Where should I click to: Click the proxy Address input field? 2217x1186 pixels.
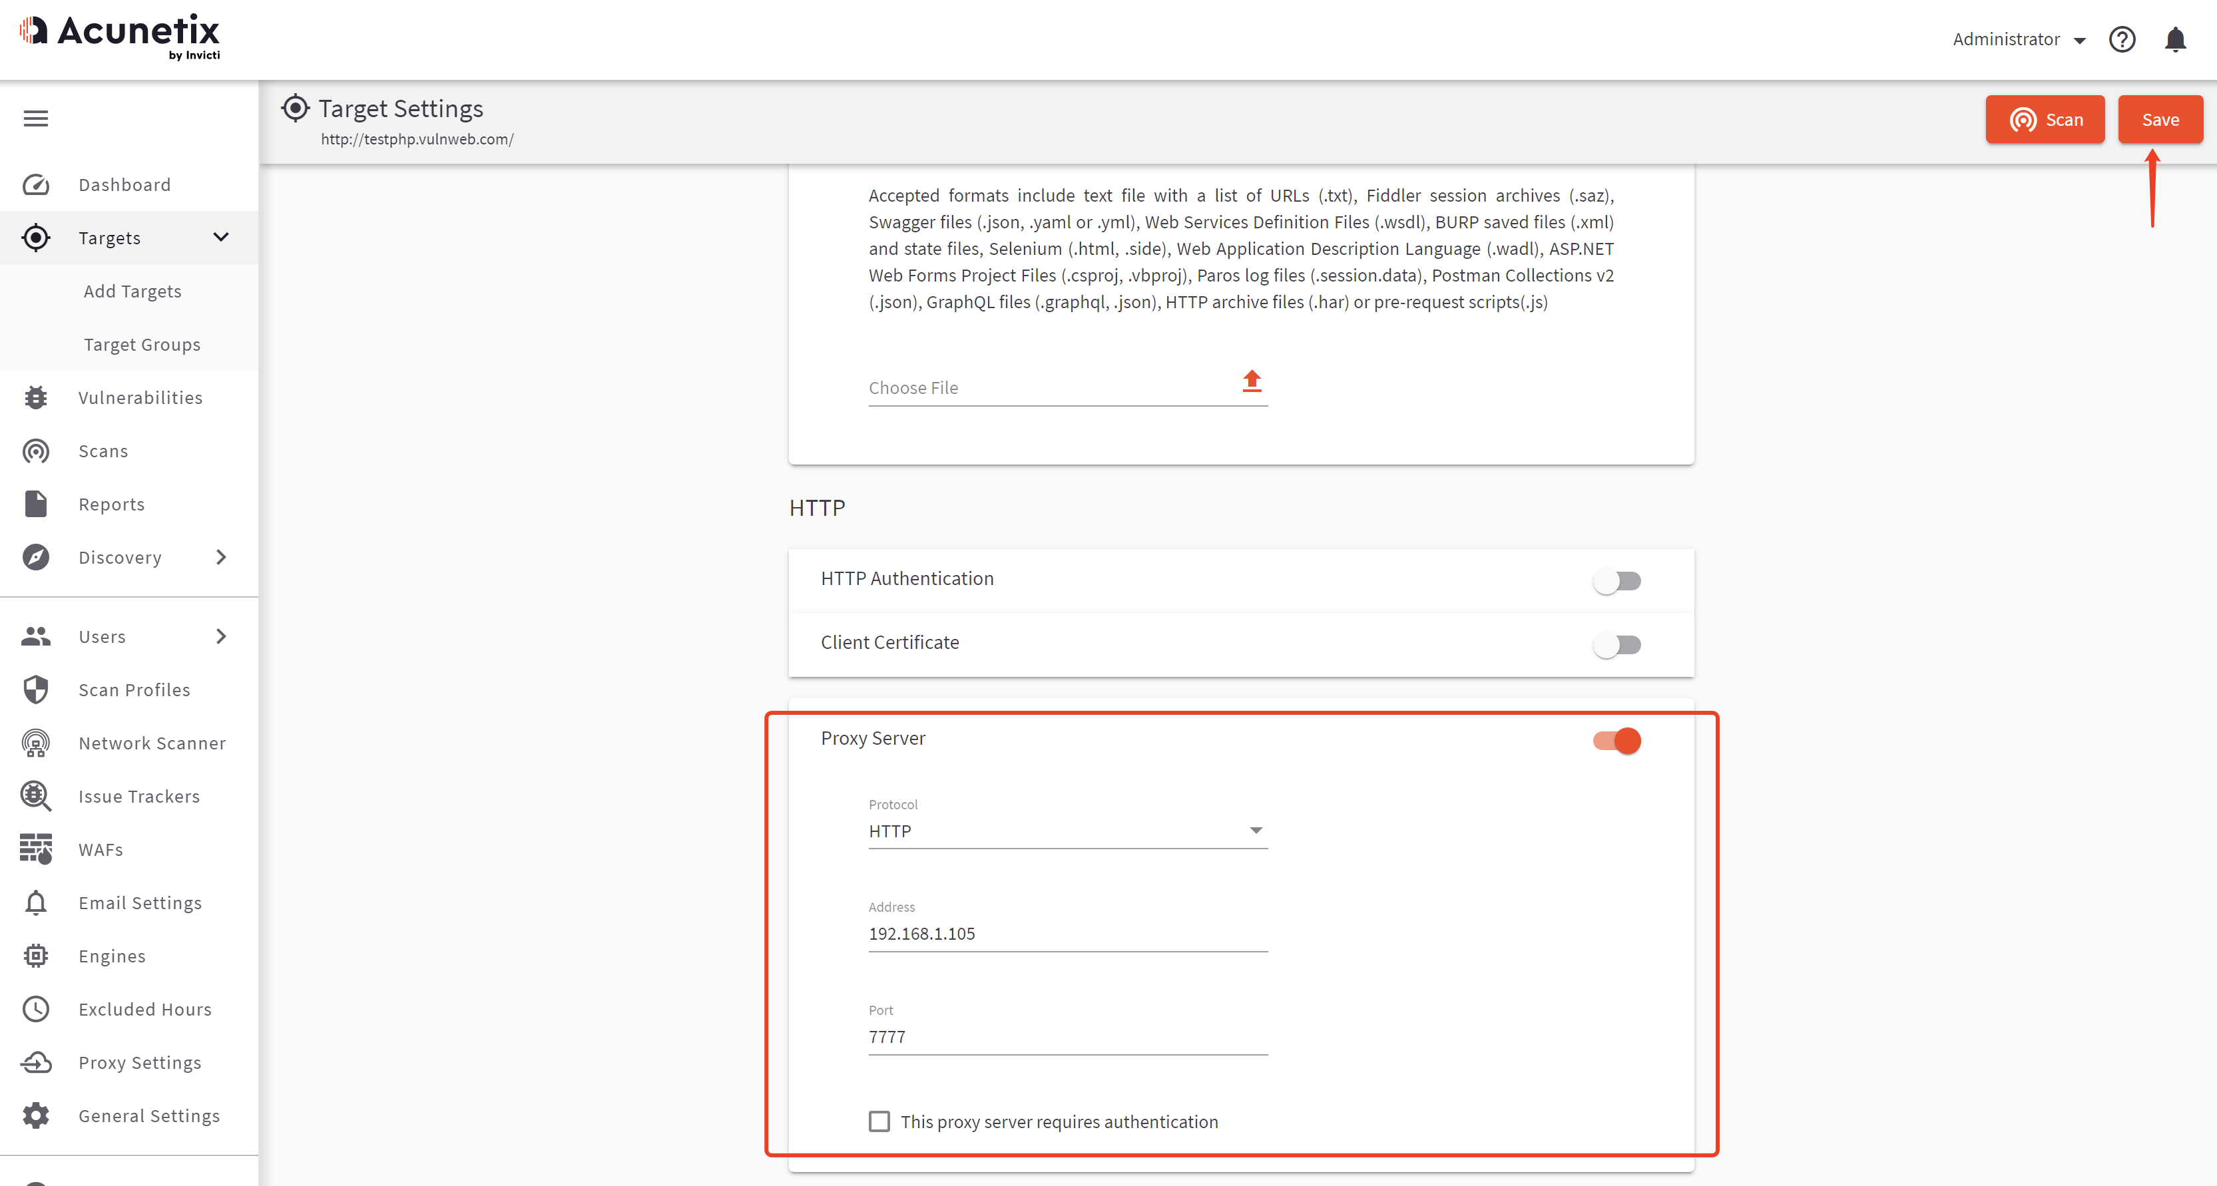tap(1067, 934)
